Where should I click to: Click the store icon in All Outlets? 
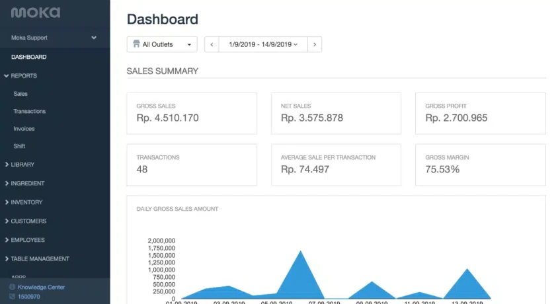(136, 44)
